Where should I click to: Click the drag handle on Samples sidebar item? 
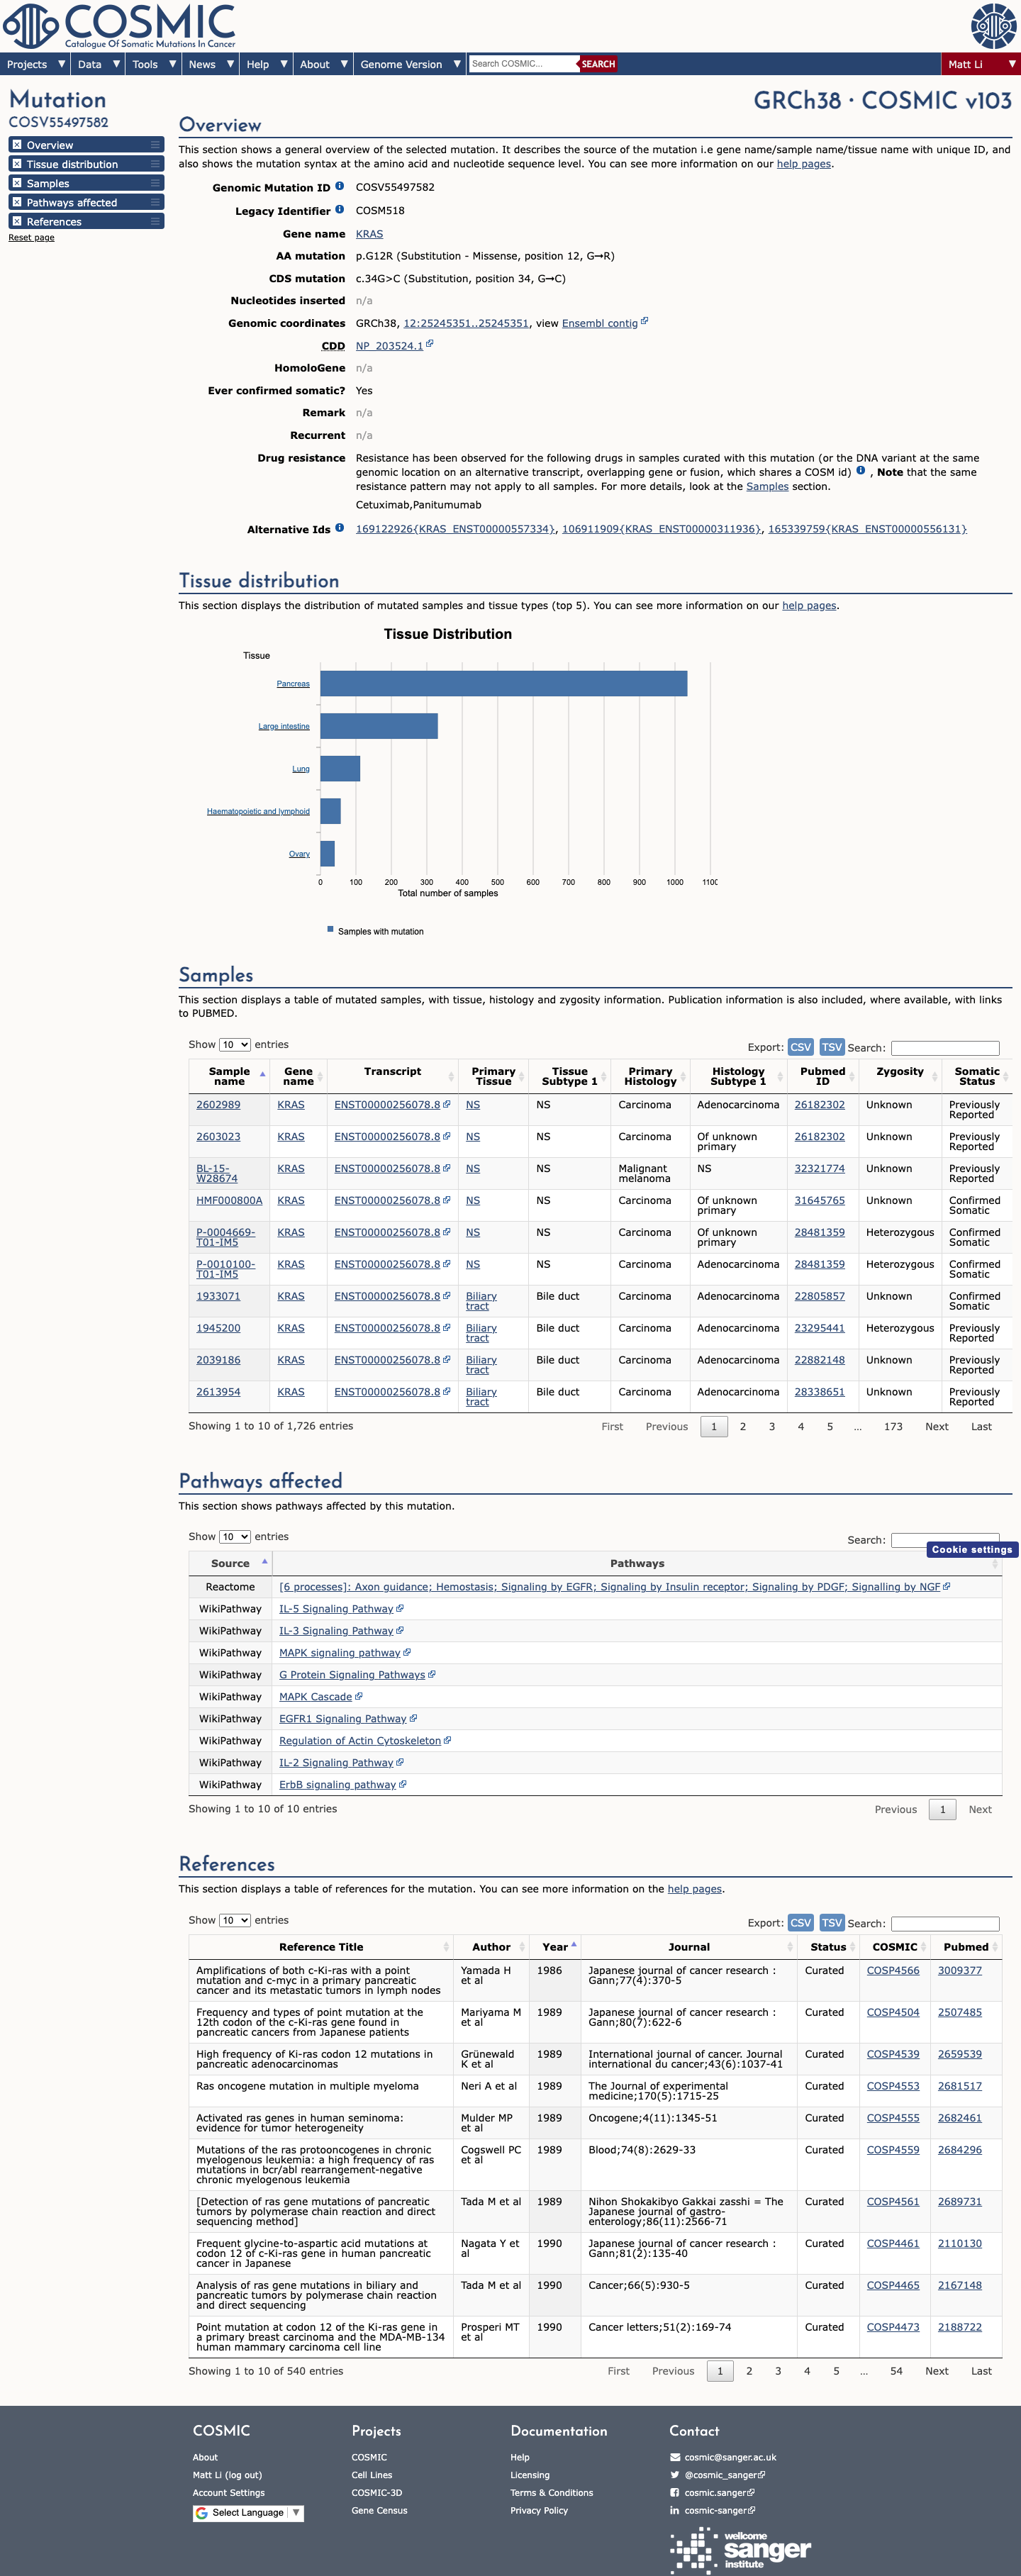155,183
